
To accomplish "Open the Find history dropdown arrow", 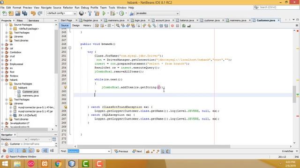I will tap(109, 151).
